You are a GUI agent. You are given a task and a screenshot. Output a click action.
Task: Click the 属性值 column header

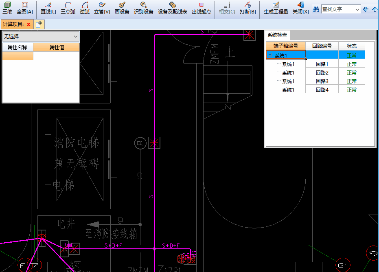56,47
